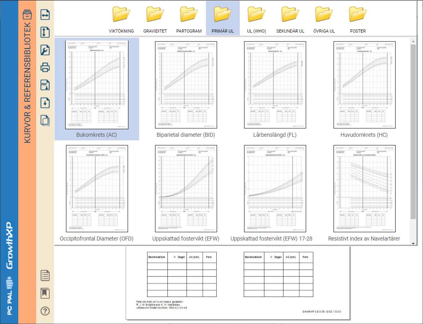The width and height of the screenshot is (423, 324).
Task: Select the PRIMÄR UL folder
Action: coord(223,18)
